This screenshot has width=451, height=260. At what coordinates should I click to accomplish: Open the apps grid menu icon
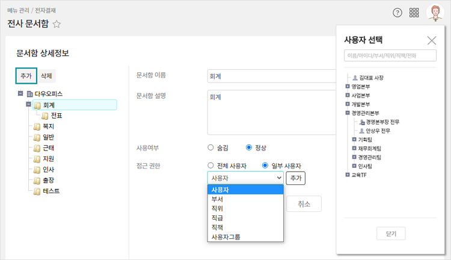[414, 13]
